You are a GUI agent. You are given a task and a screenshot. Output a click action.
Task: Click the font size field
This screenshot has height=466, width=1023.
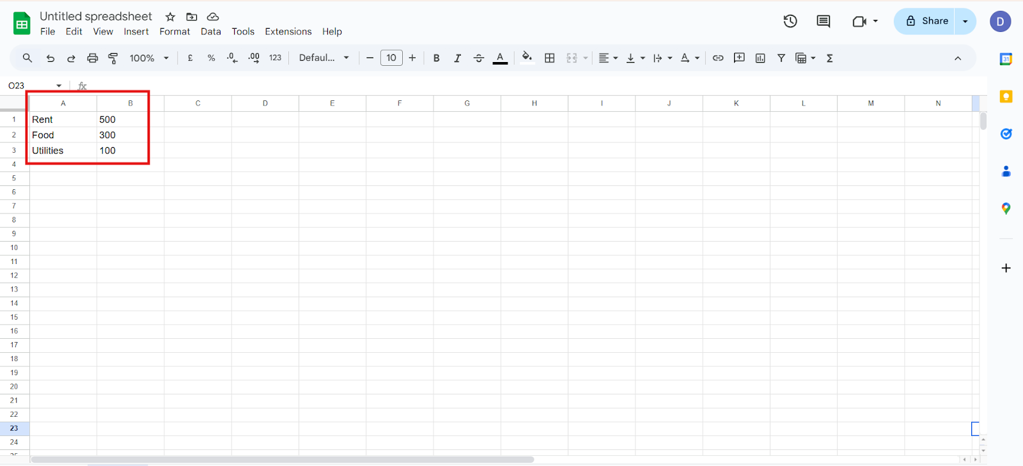tap(391, 58)
